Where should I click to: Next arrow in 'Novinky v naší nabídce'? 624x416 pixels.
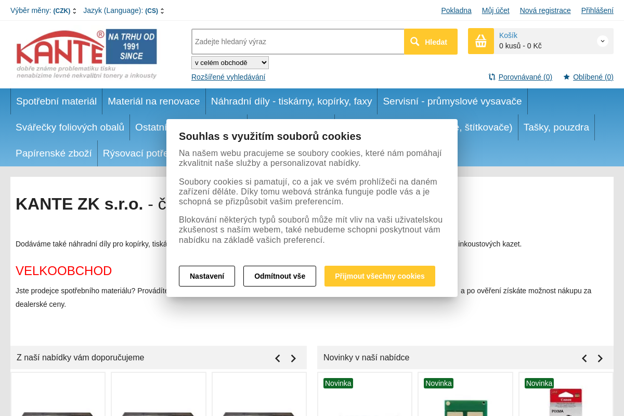tap(600, 358)
